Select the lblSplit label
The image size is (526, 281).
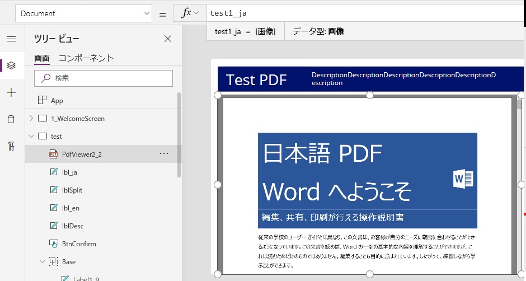click(x=72, y=190)
